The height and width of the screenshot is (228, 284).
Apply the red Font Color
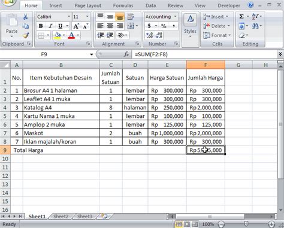pos(71,35)
